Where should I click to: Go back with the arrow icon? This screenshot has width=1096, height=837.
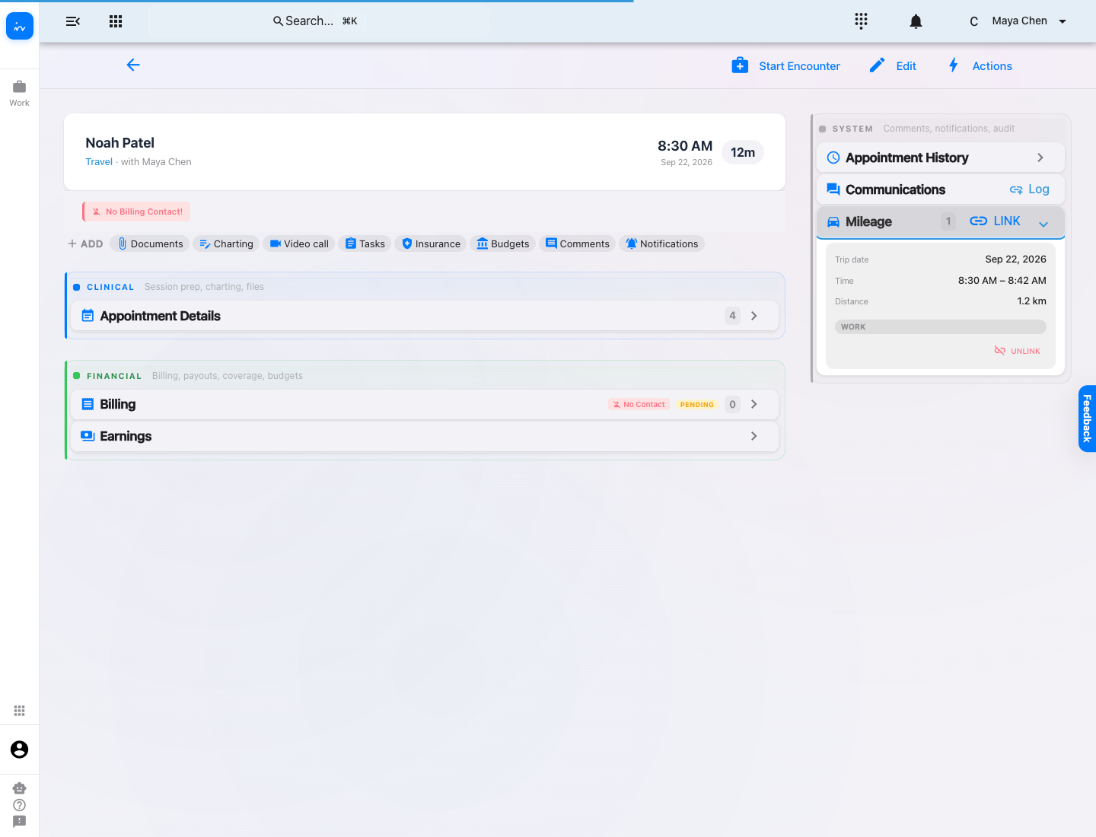133,65
